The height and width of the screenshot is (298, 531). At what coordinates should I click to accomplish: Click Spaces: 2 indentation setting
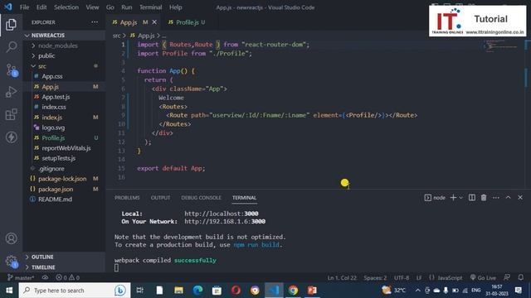375,278
